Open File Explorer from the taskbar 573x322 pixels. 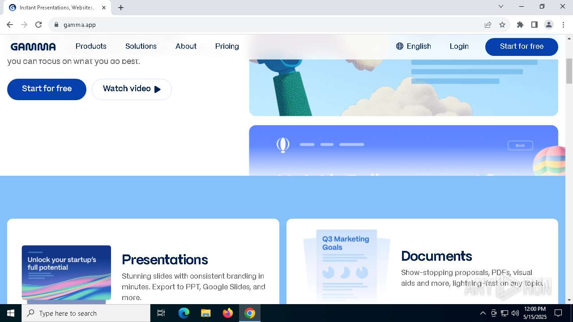click(x=206, y=313)
